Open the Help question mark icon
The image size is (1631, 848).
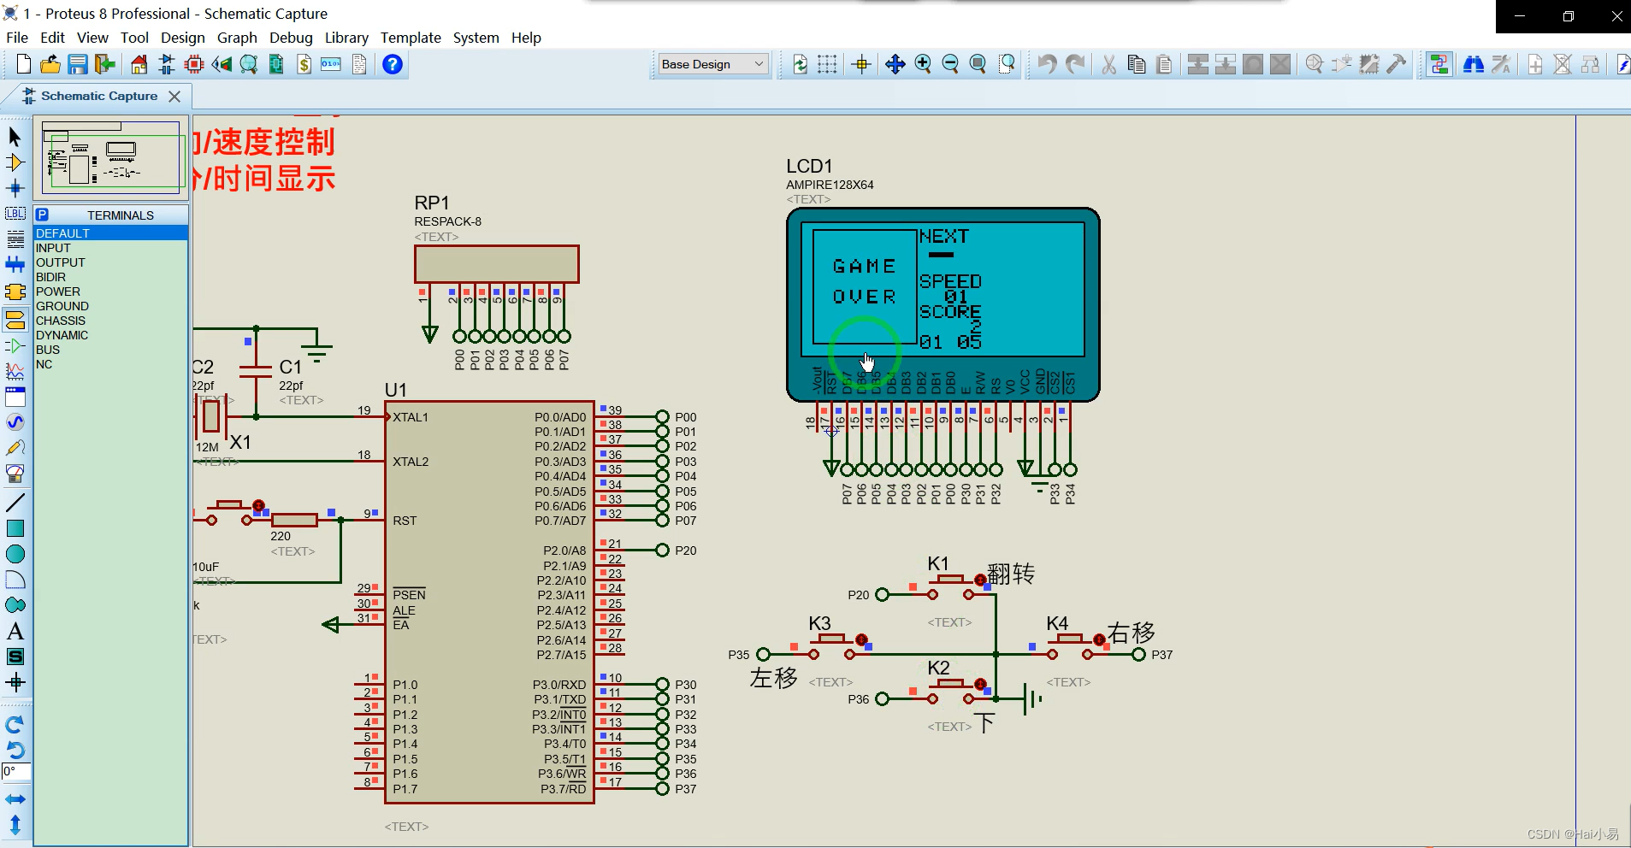393,64
